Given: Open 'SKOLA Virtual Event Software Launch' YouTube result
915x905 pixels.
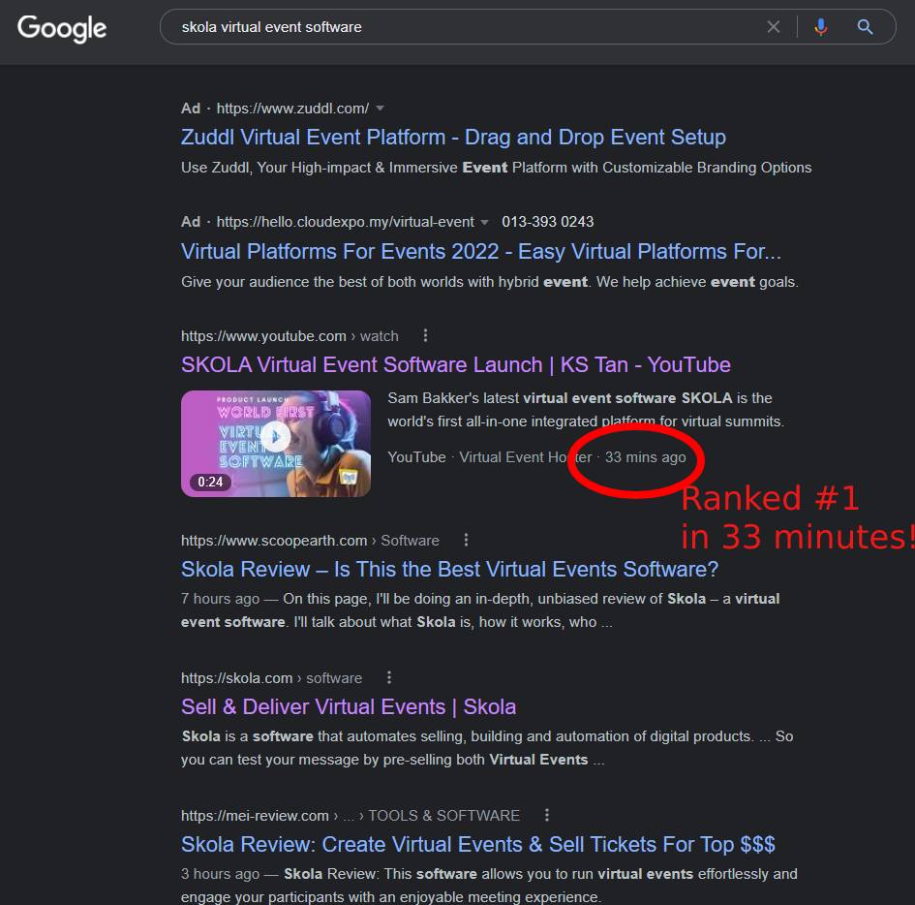Looking at the screenshot, I should (456, 365).
